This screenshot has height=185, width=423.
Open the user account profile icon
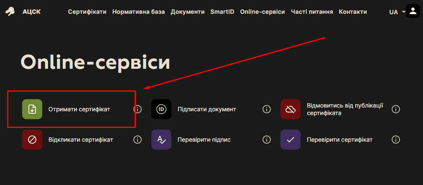click(x=413, y=11)
